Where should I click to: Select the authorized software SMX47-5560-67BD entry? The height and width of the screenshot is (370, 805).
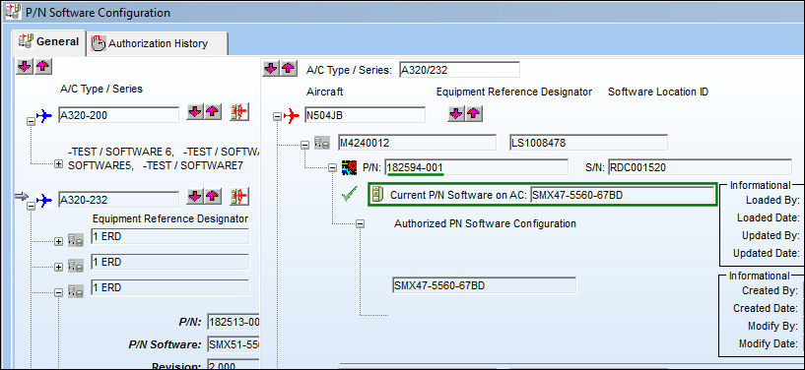pyautogui.click(x=484, y=285)
